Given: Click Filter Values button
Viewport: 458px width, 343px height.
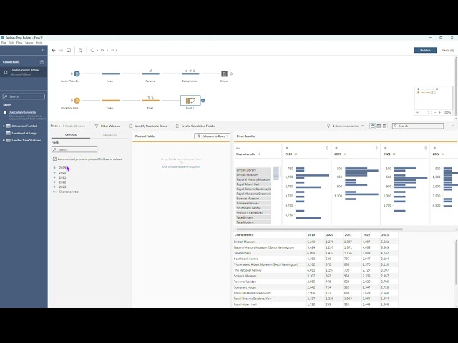Looking at the screenshot, I should point(107,126).
